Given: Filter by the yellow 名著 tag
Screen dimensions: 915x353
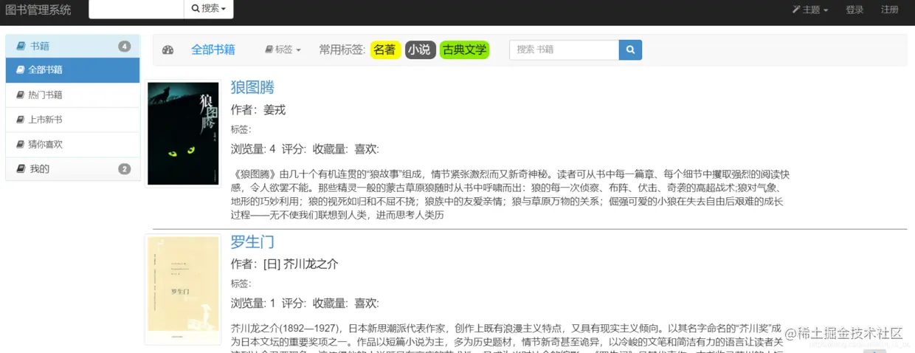Looking at the screenshot, I should pyautogui.click(x=385, y=49).
